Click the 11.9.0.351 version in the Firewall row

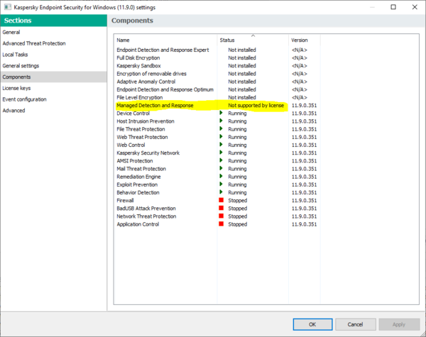[304, 200]
